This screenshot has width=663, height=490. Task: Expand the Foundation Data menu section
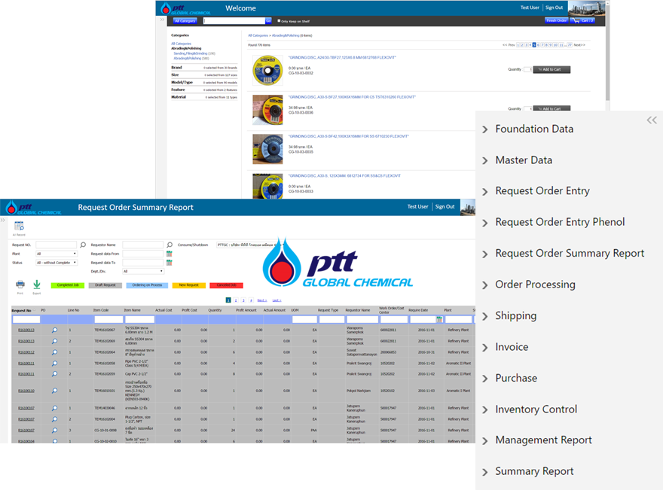point(485,129)
